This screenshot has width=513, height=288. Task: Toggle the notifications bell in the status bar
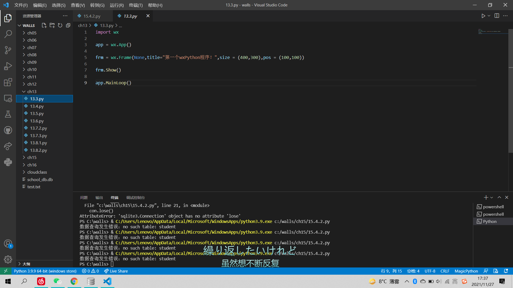click(506, 271)
